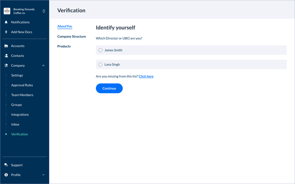The image size is (295, 184).
Task: Switch to the Company Structure tab
Action: pyautogui.click(x=72, y=37)
